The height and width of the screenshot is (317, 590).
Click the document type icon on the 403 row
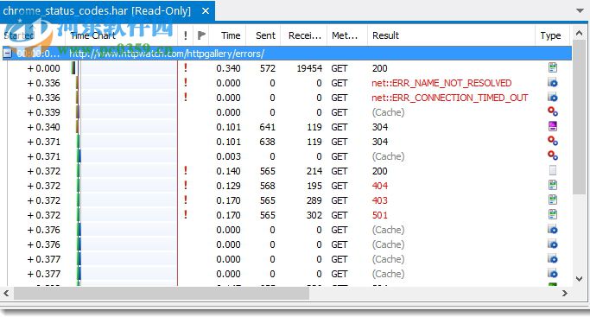[x=552, y=200]
